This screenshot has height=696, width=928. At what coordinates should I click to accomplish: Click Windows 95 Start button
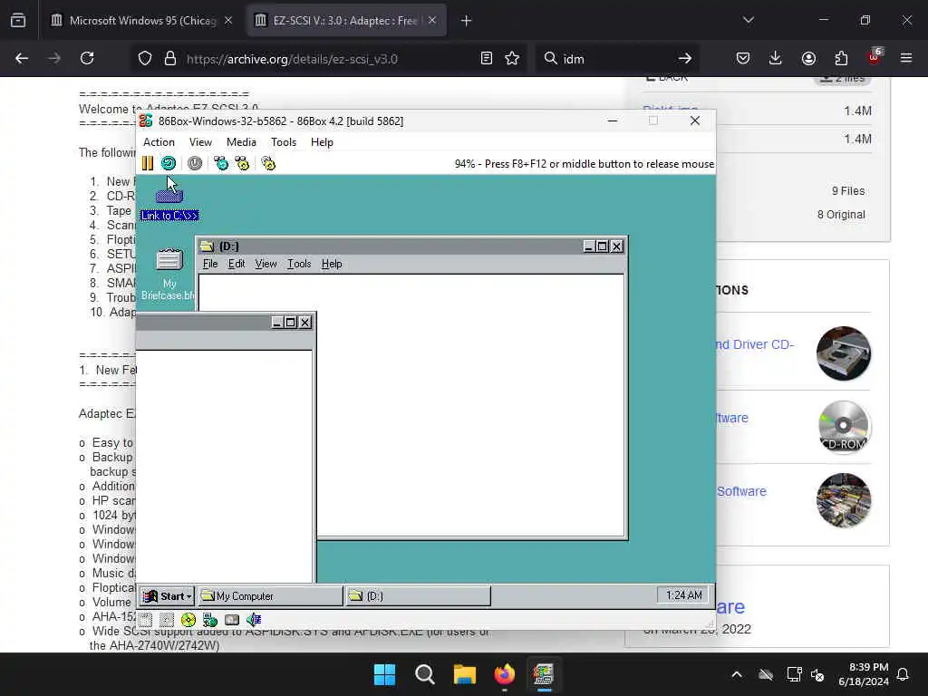pyautogui.click(x=168, y=596)
